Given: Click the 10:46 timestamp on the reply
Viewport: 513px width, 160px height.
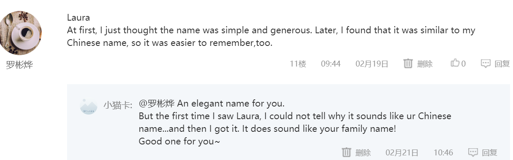Looking at the screenshot, I should (x=443, y=153).
